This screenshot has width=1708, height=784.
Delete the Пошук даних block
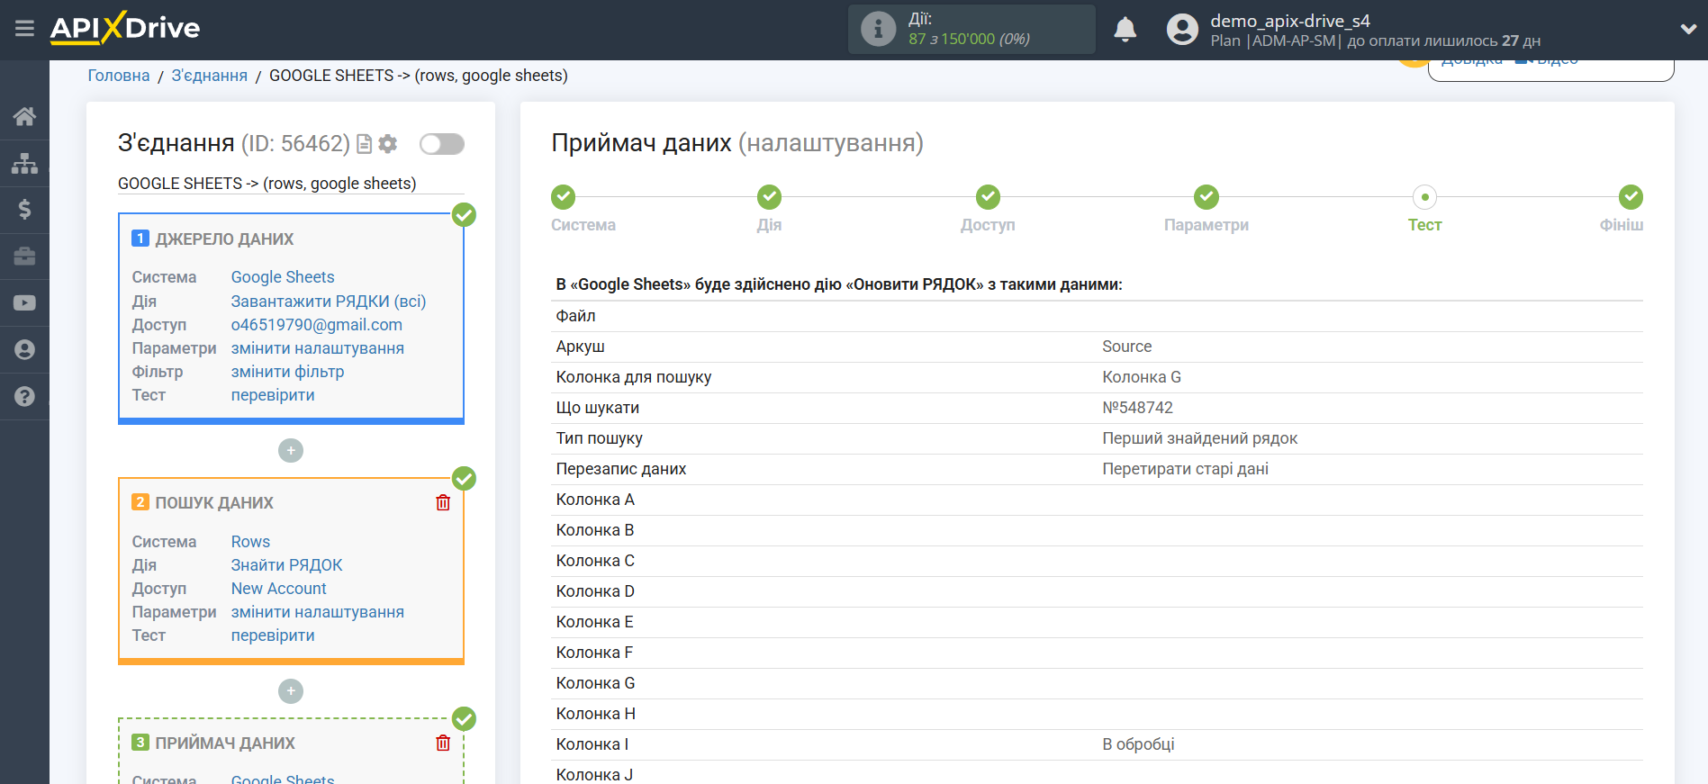pos(443,502)
